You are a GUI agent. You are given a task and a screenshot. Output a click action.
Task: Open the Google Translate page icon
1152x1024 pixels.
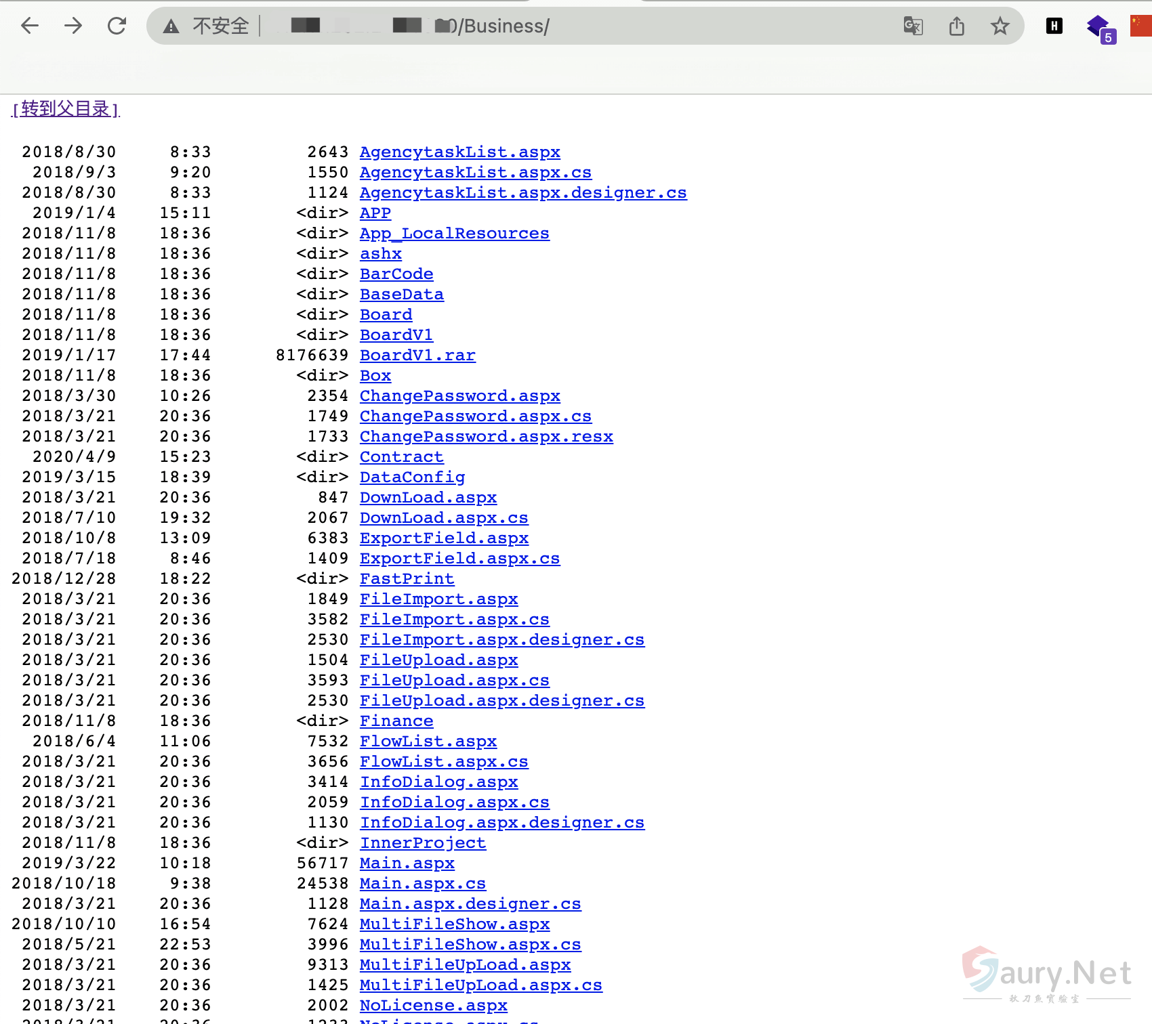(913, 26)
